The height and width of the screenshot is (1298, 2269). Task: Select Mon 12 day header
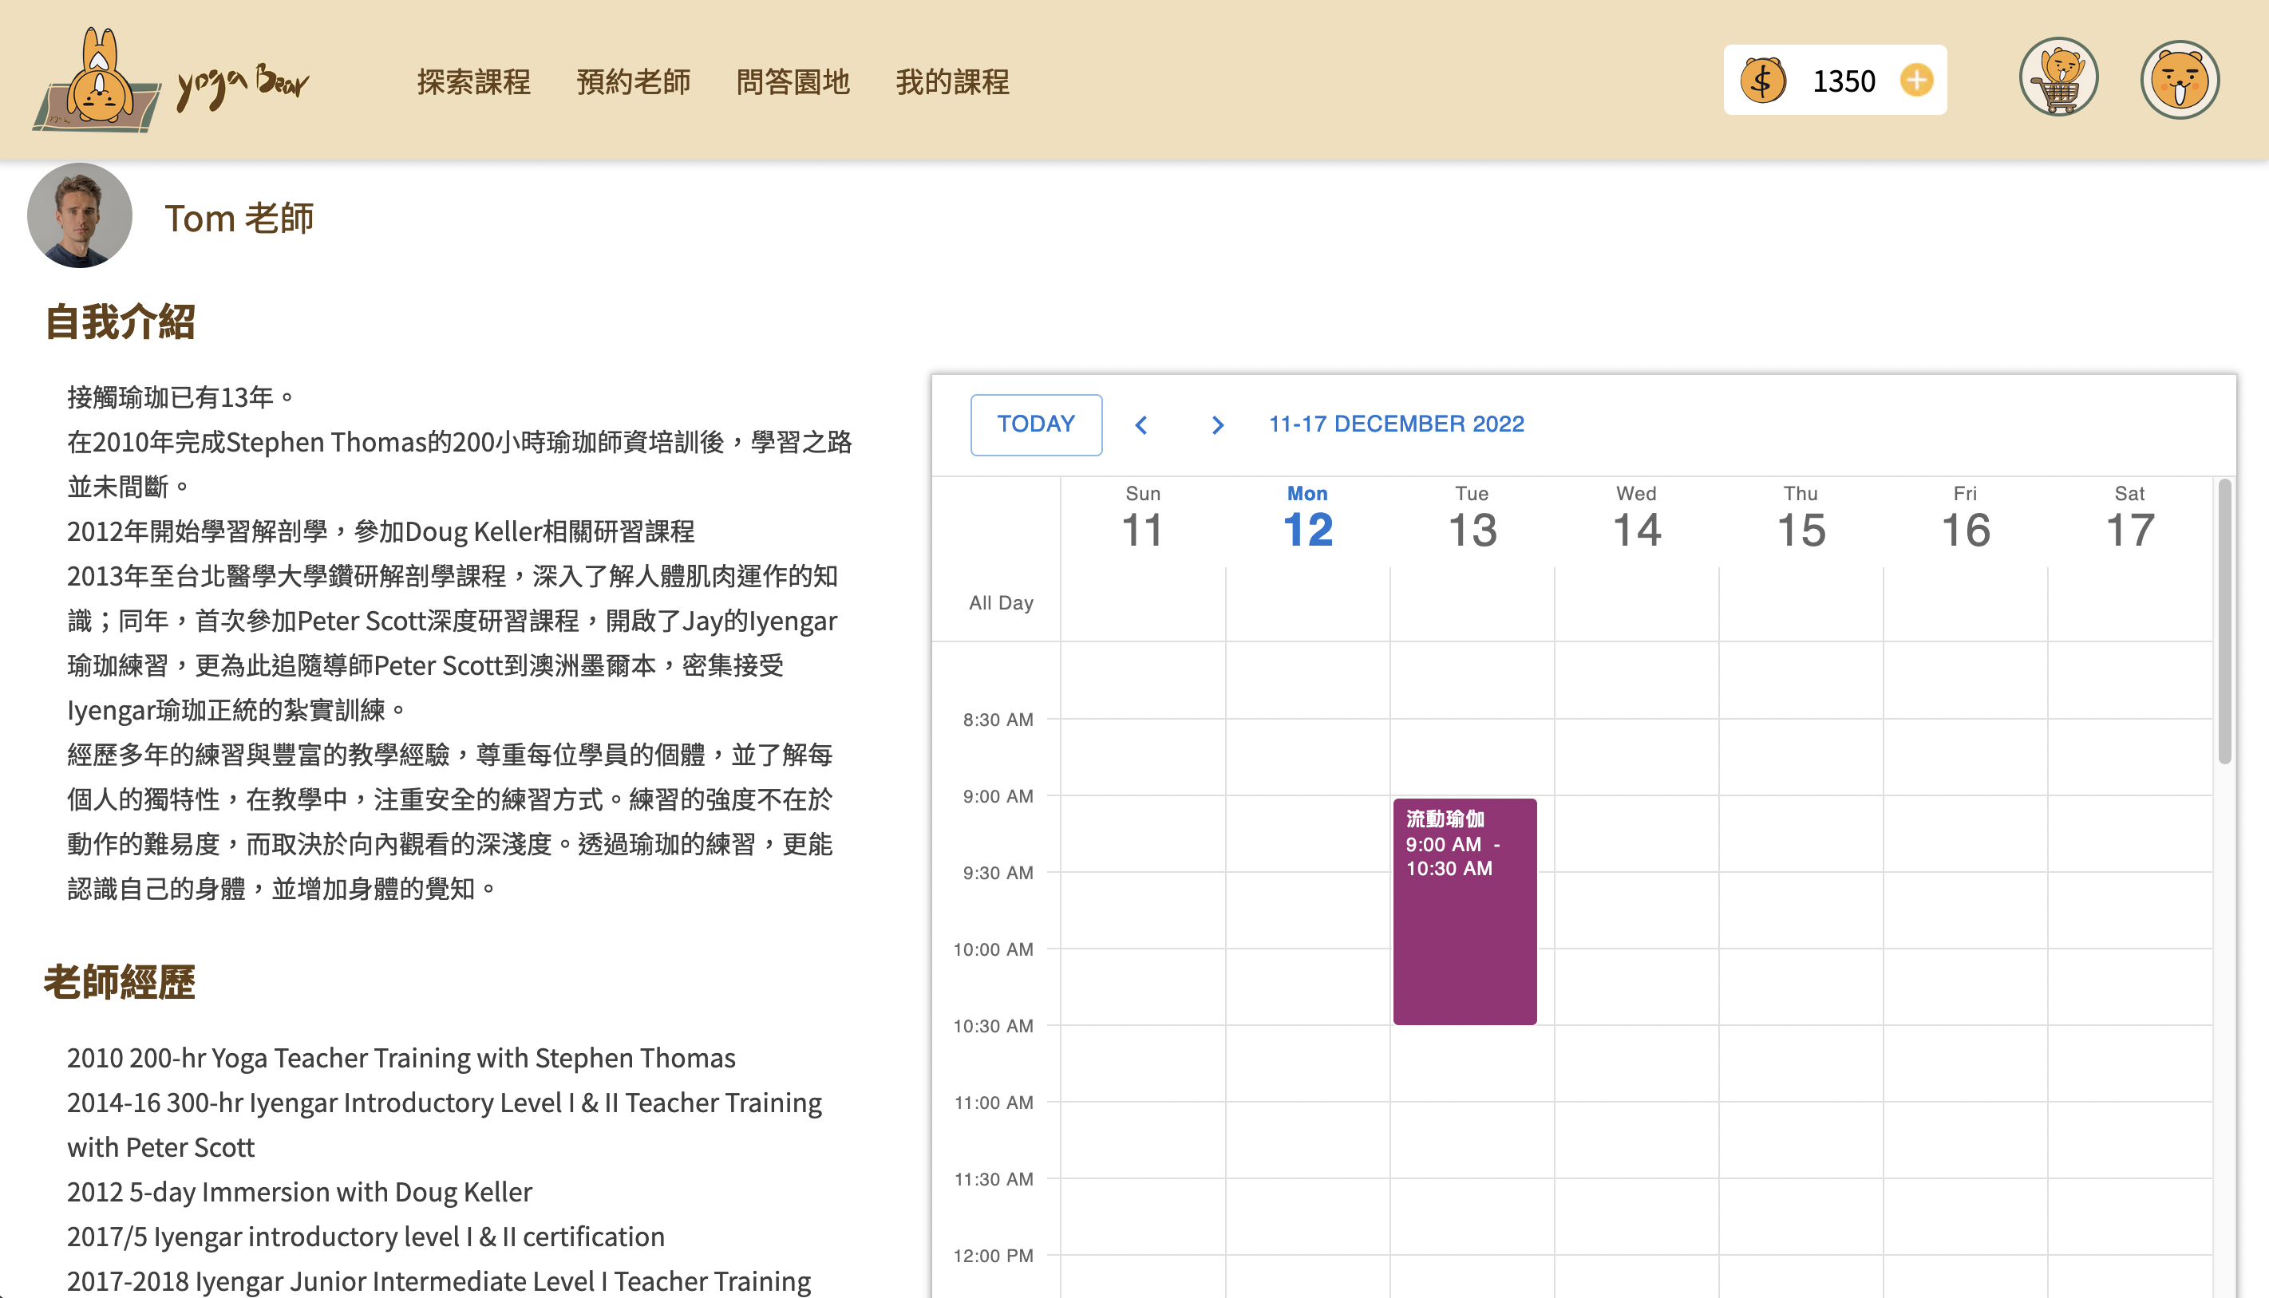coord(1307,518)
